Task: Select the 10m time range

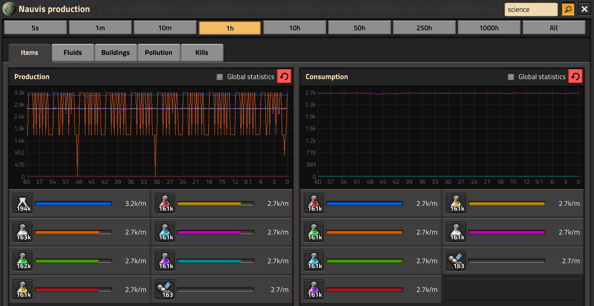Action: coord(165,28)
